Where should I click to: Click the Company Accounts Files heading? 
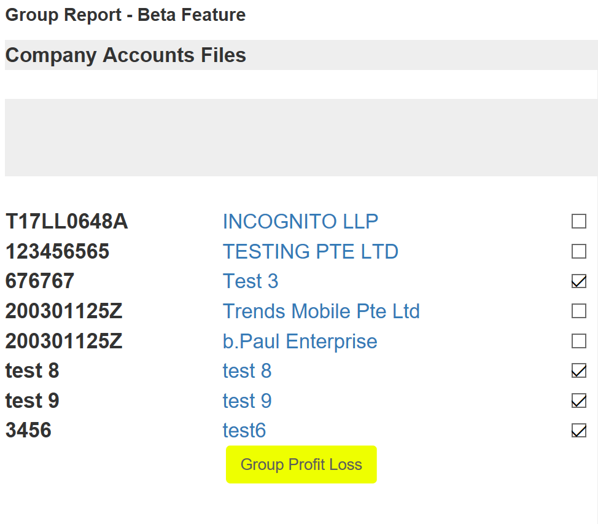(125, 55)
